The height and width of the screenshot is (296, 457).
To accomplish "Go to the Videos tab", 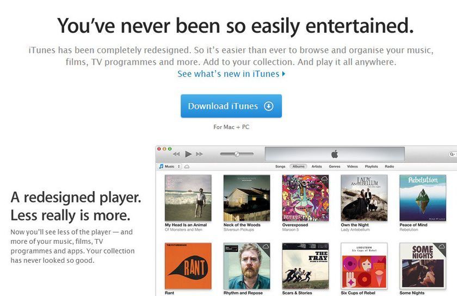I will (353, 166).
